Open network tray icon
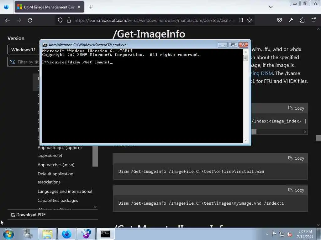 (282, 234)
